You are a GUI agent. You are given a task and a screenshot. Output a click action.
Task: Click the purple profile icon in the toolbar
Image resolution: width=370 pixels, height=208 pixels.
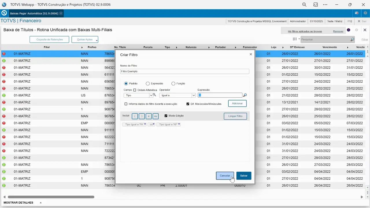click(x=348, y=30)
